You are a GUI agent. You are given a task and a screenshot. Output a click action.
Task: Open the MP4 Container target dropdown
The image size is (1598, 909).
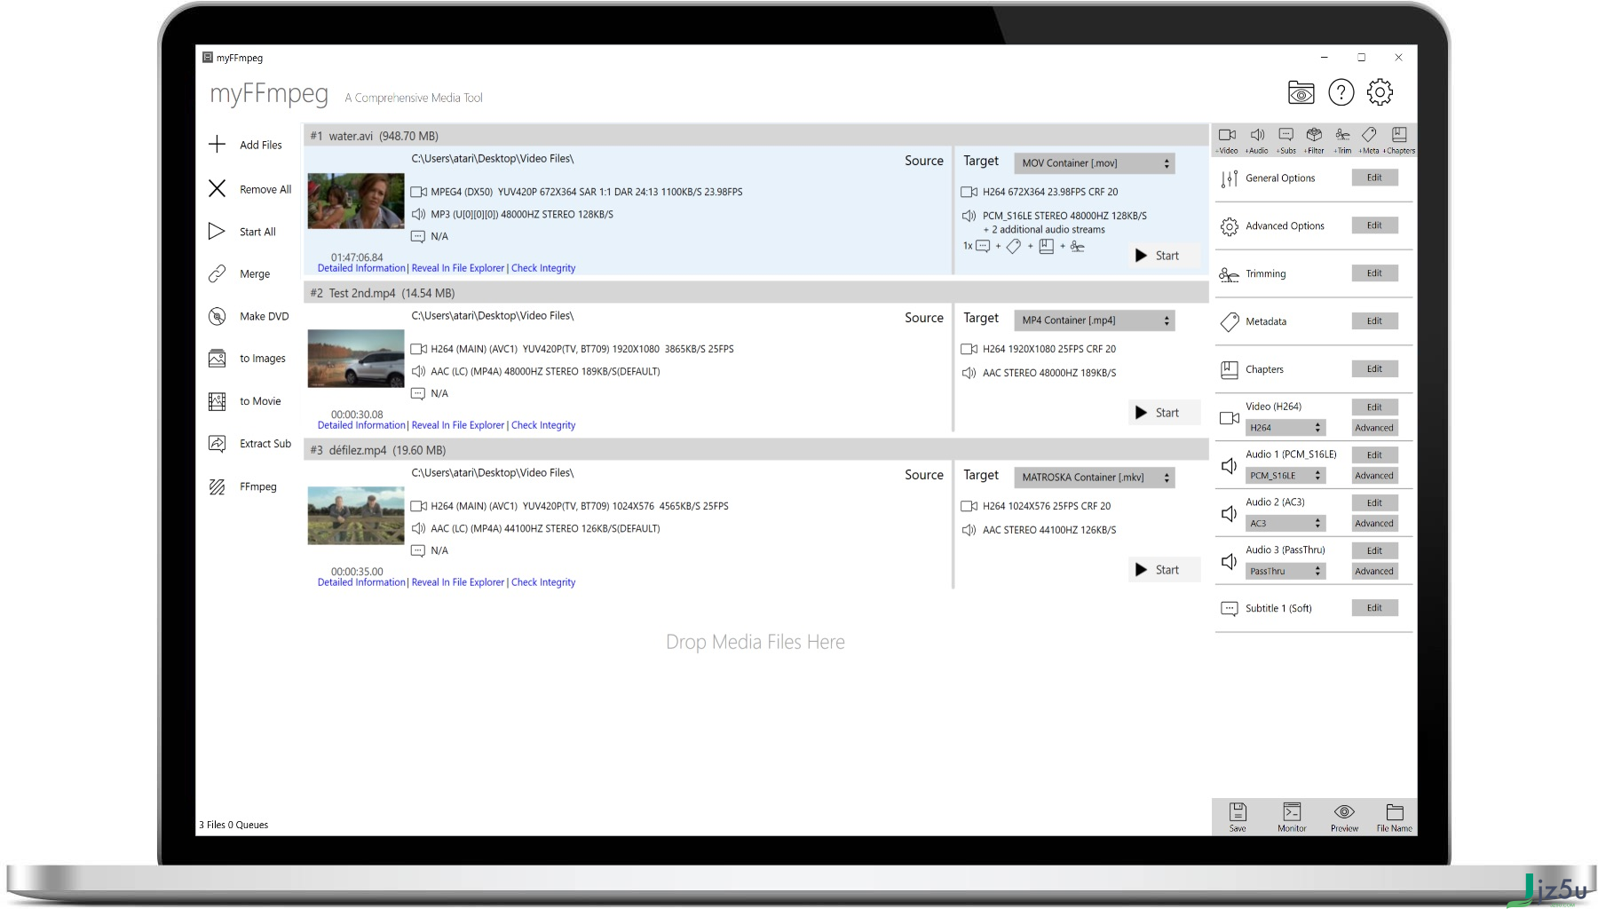1095,320
